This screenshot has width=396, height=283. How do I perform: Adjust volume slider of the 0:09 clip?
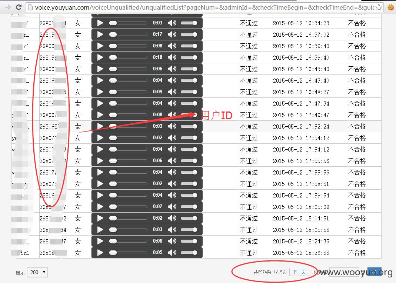pos(189,92)
